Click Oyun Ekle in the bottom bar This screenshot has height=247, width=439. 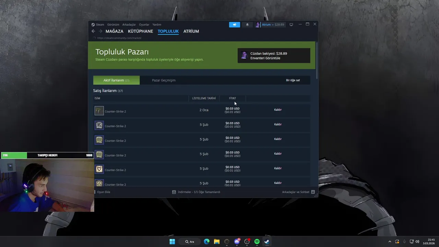pyautogui.click(x=104, y=192)
